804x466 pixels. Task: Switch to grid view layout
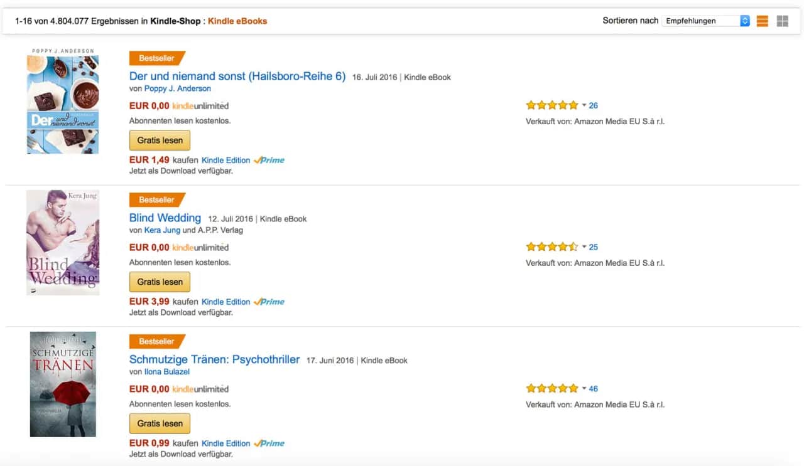point(783,20)
